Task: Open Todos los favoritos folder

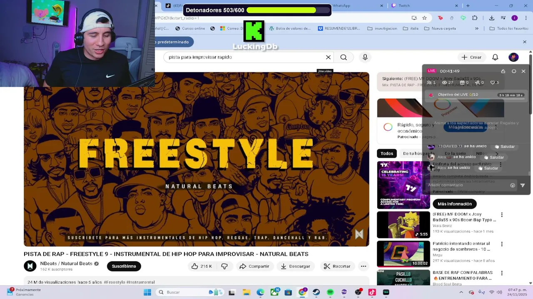Action: pyautogui.click(x=509, y=29)
